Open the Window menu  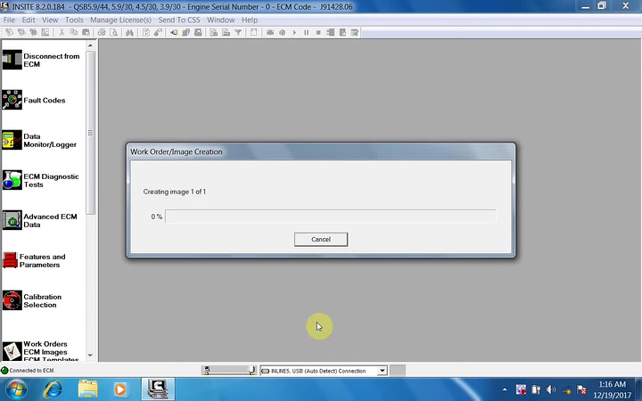click(x=221, y=20)
